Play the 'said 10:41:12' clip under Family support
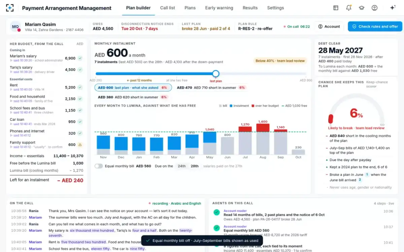Image resolution: width=404 pixels, height=252 pixels. (21, 147)
